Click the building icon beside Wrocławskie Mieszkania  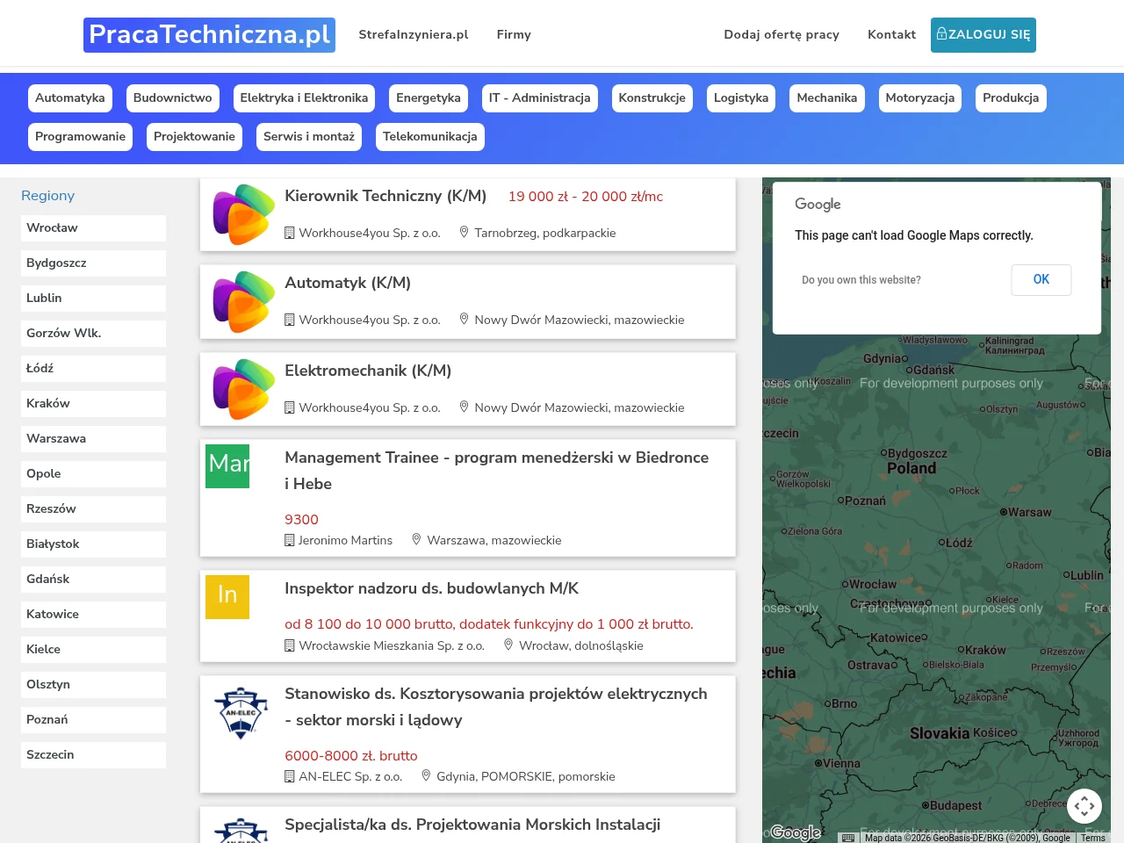coord(289,645)
